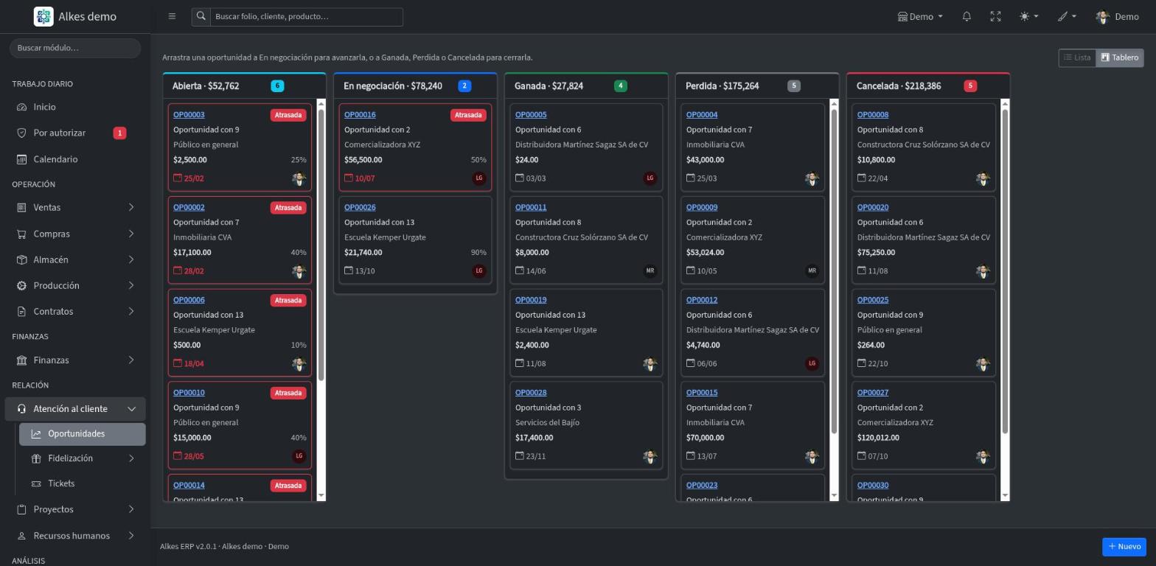The image size is (1156, 566).
Task: Click the Abierta column scrollbar
Action: tap(321, 245)
